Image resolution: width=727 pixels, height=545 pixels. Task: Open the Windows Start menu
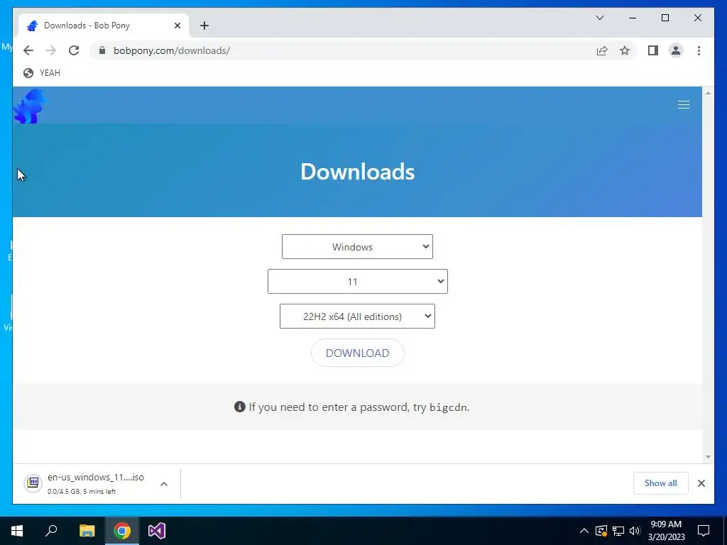[x=17, y=531]
